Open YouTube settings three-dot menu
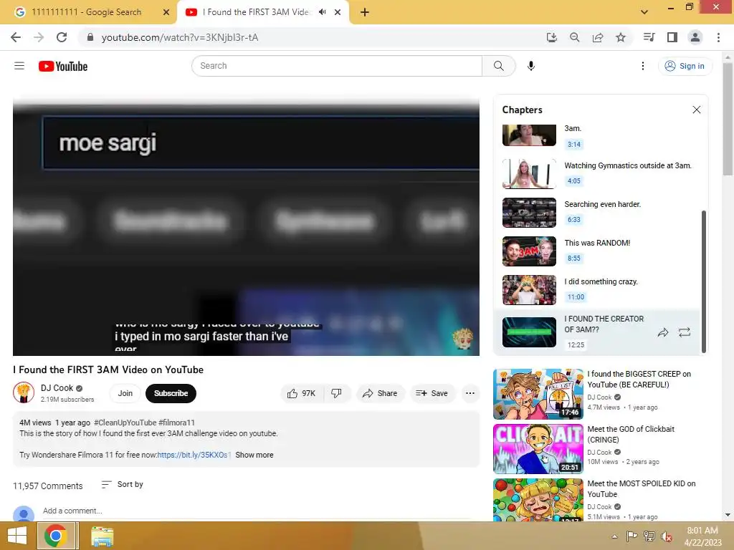Viewport: 734px width, 550px height. click(x=643, y=66)
